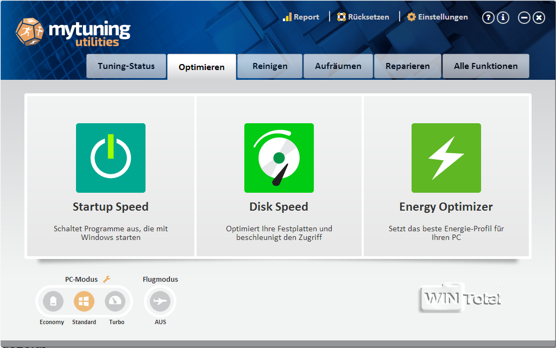556x348 pixels.
Task: Toggle the Flugmodus airplane switch
Action: pyautogui.click(x=160, y=301)
